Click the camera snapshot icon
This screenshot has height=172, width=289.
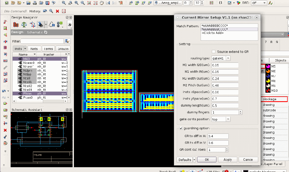tap(41, 3)
